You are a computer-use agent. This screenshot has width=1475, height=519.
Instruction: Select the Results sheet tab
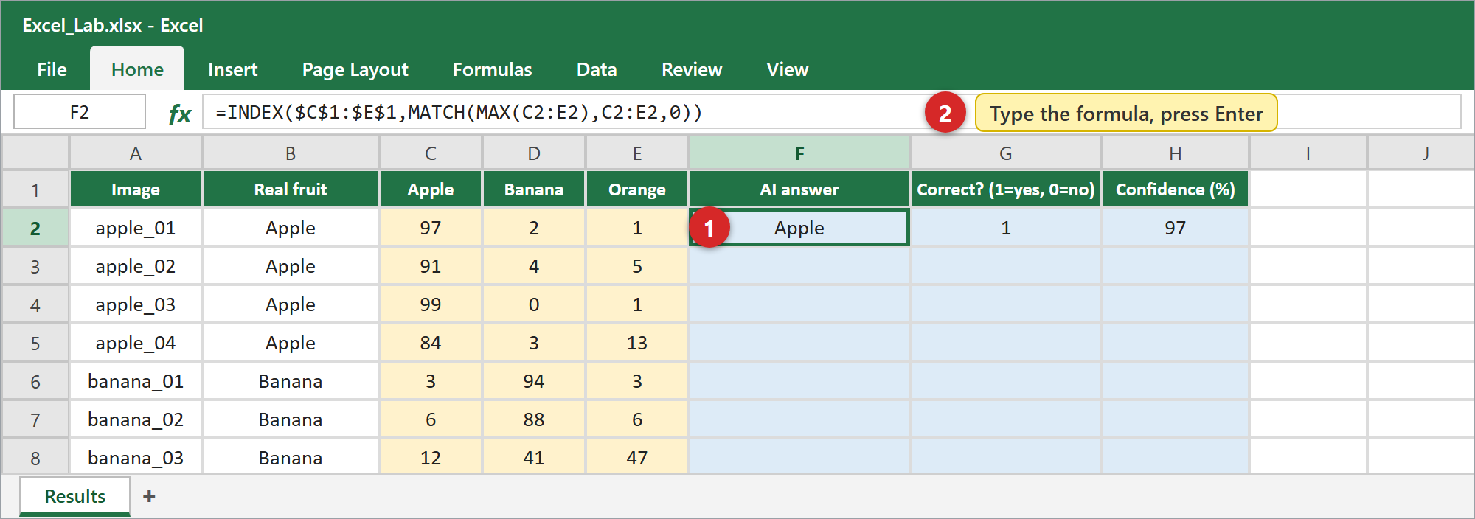(75, 496)
